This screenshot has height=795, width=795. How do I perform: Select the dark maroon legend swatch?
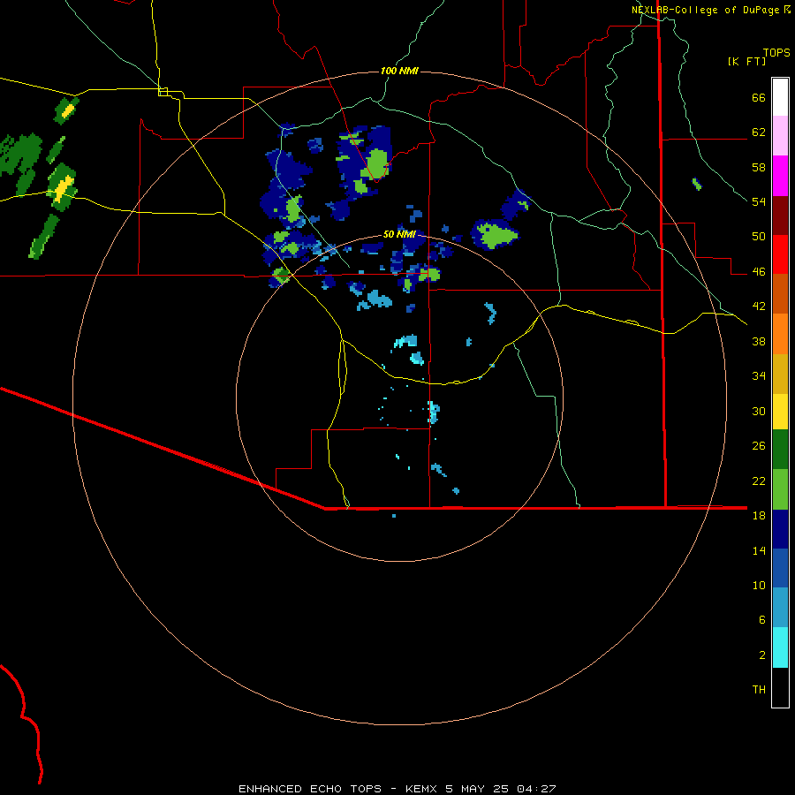tap(780, 216)
